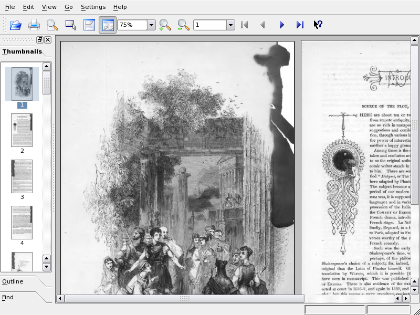420x315 pixels.
Task: Zoom out using the minus magnifier
Action: click(x=183, y=25)
